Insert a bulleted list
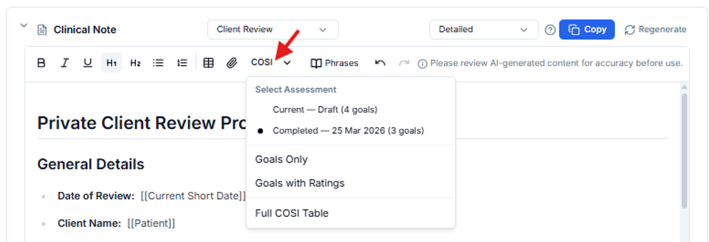Image resolution: width=709 pixels, height=242 pixels. (158, 63)
